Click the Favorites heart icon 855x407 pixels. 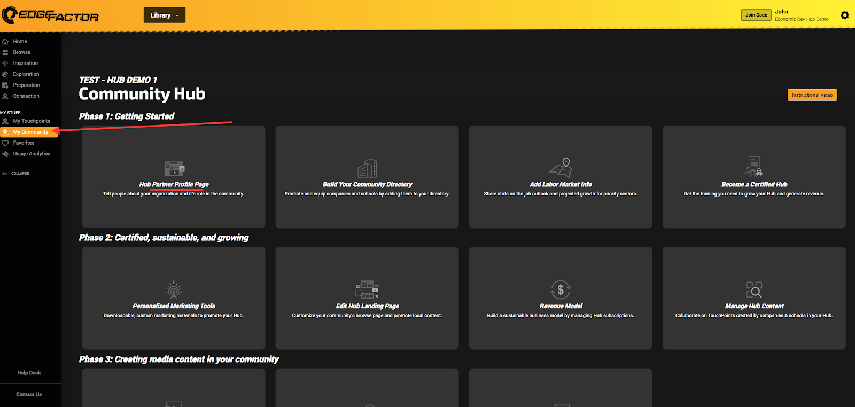(x=5, y=143)
